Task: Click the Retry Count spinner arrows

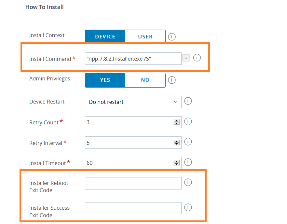Action: click(177, 122)
